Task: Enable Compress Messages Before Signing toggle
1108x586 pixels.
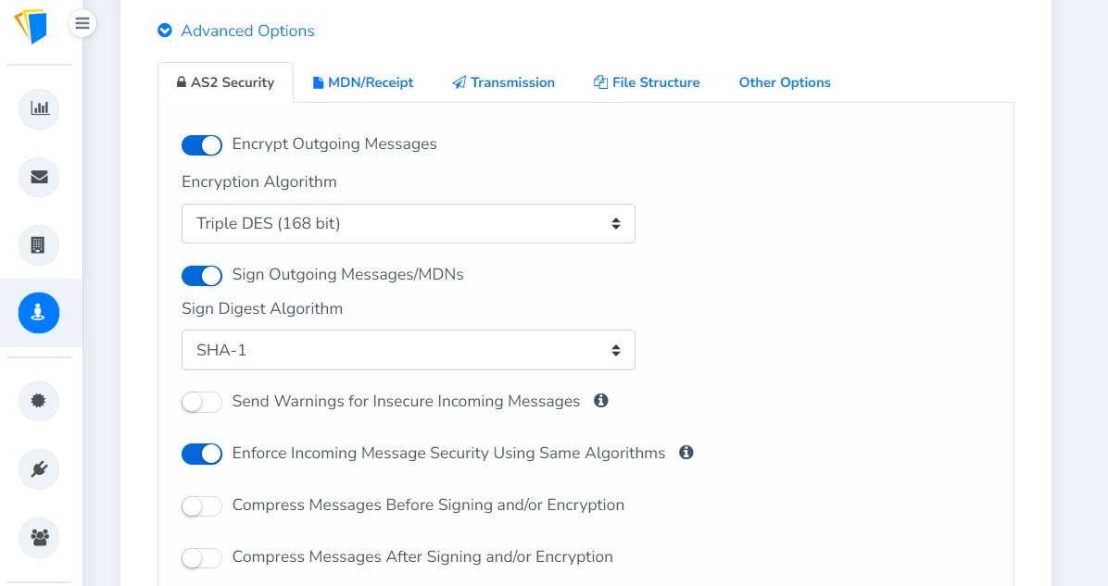Action: [202, 506]
